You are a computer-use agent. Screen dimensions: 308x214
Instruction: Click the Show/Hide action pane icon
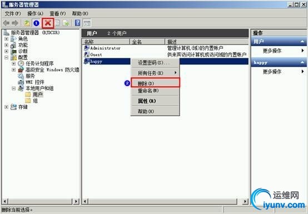(x=87, y=23)
